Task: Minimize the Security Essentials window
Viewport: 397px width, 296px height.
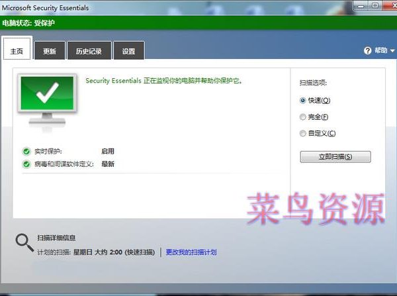Action: (x=359, y=6)
